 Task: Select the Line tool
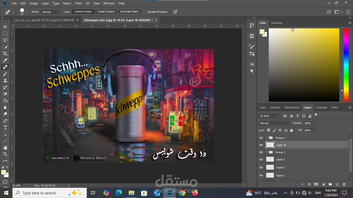coord(5,141)
